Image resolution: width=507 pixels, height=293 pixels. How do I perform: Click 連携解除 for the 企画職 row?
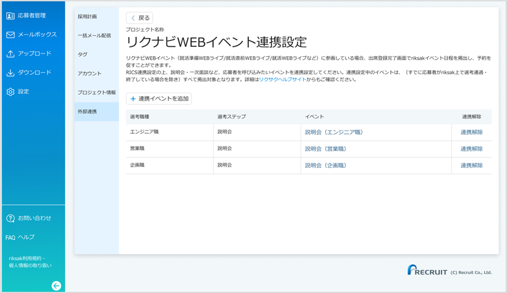coord(472,166)
